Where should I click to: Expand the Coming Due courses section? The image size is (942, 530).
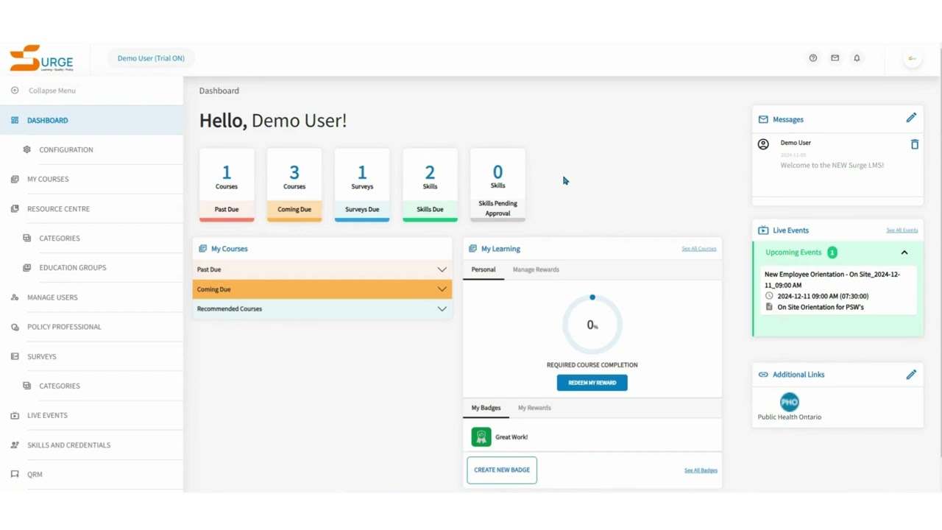coord(322,289)
